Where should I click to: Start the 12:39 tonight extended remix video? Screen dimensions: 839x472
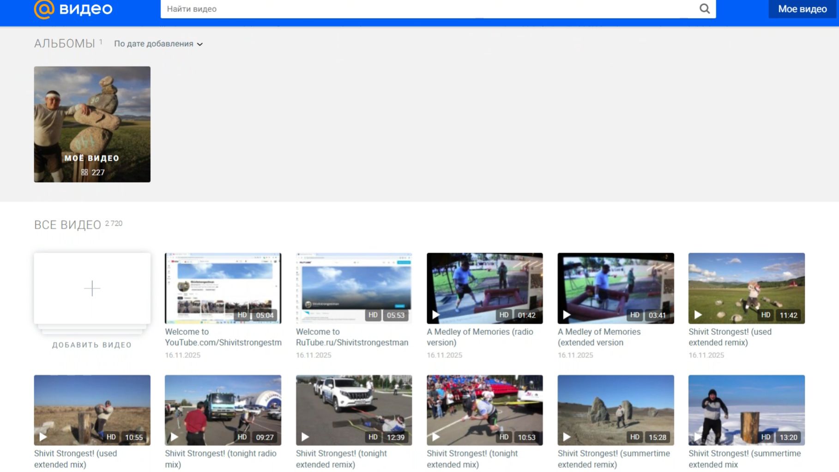[x=305, y=437]
